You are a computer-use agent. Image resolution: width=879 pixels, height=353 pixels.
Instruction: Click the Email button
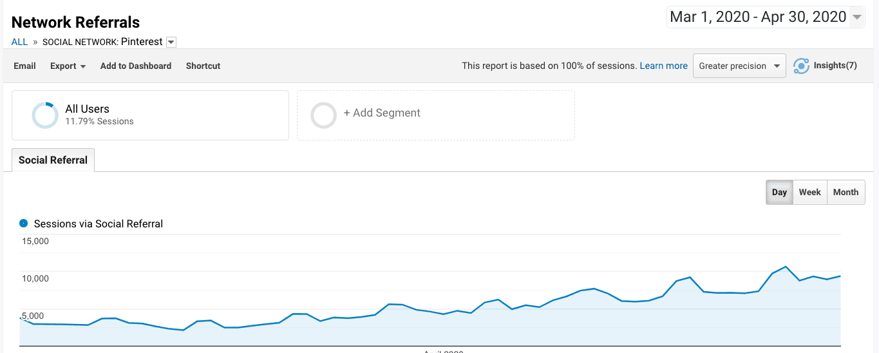tap(24, 66)
